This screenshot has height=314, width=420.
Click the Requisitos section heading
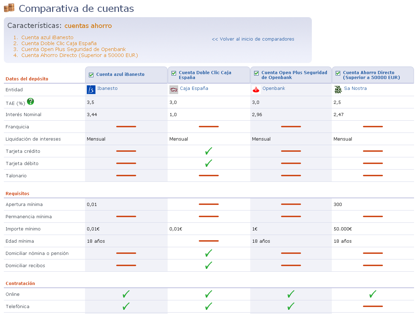[x=17, y=194]
